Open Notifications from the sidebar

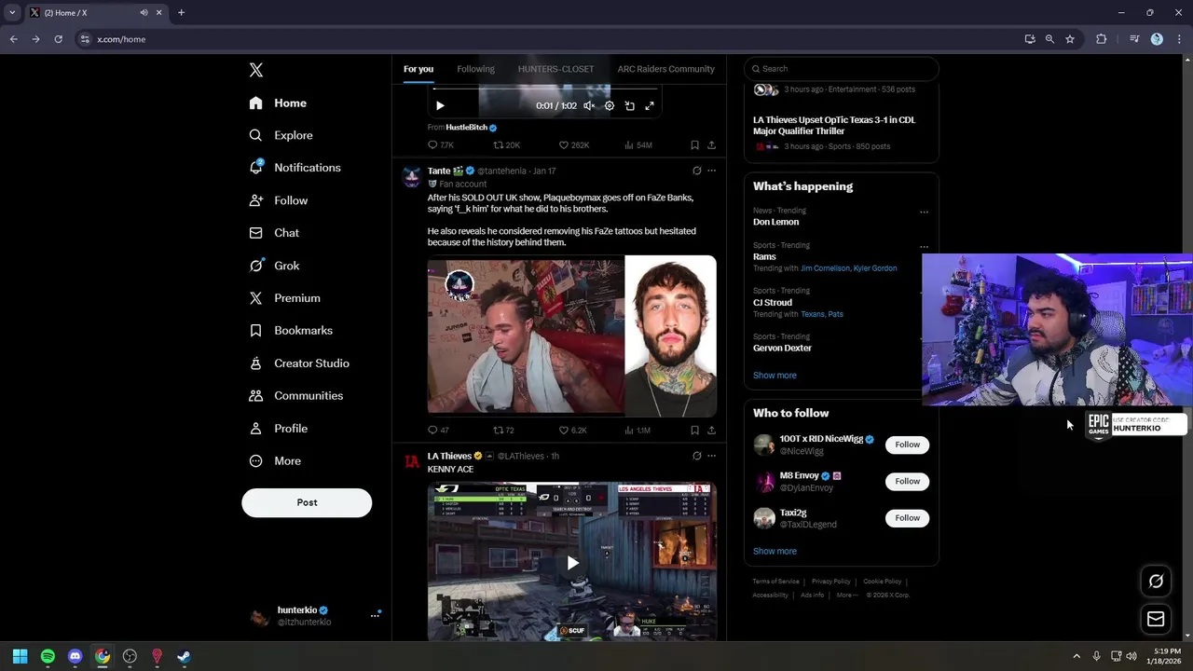point(295,168)
